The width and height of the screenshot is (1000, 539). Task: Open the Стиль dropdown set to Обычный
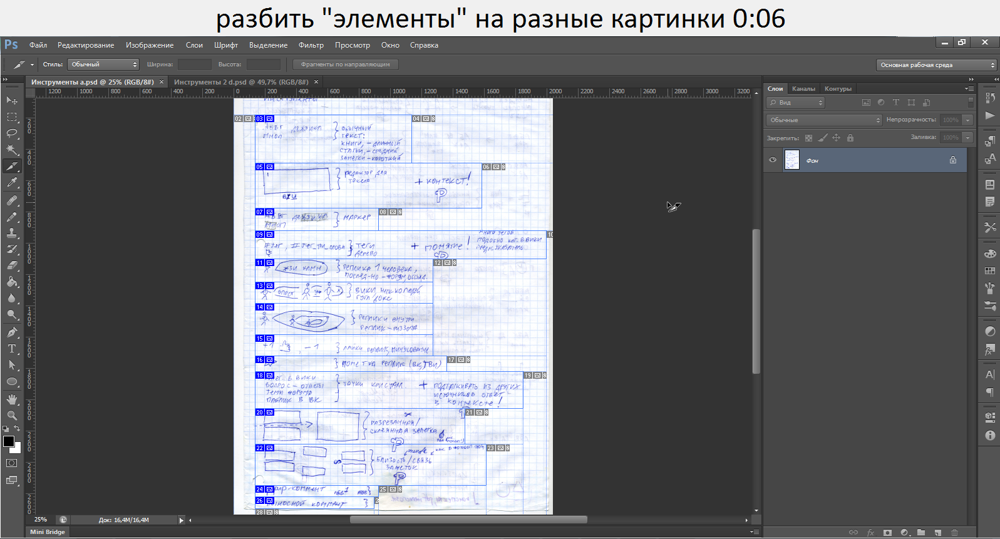(103, 64)
